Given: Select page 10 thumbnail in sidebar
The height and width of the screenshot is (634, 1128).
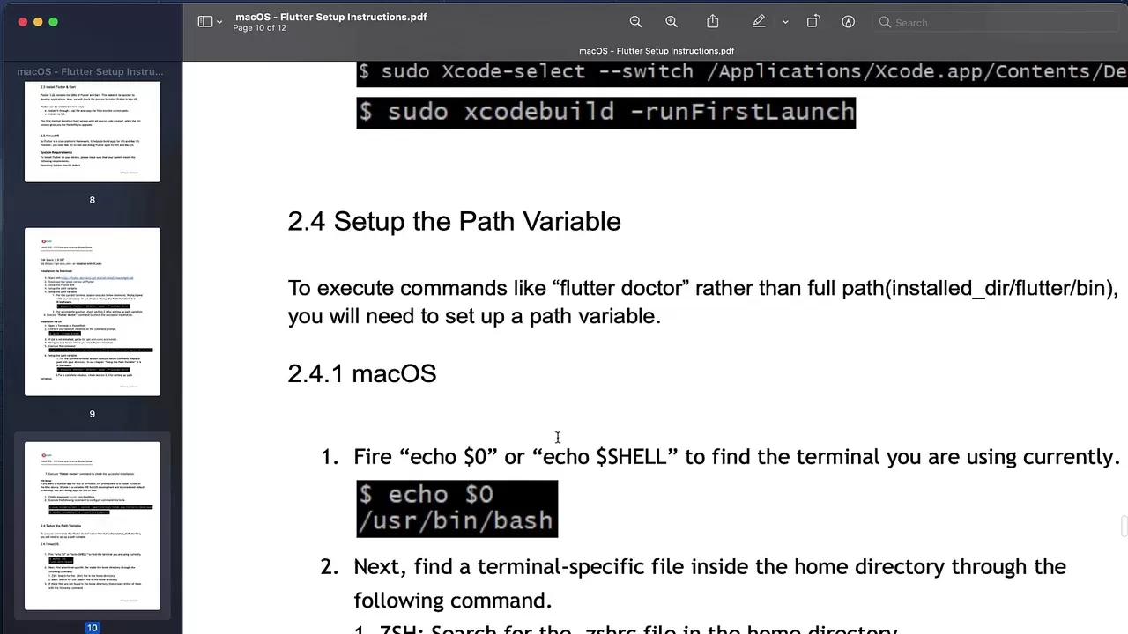Looking at the screenshot, I should point(93,526).
